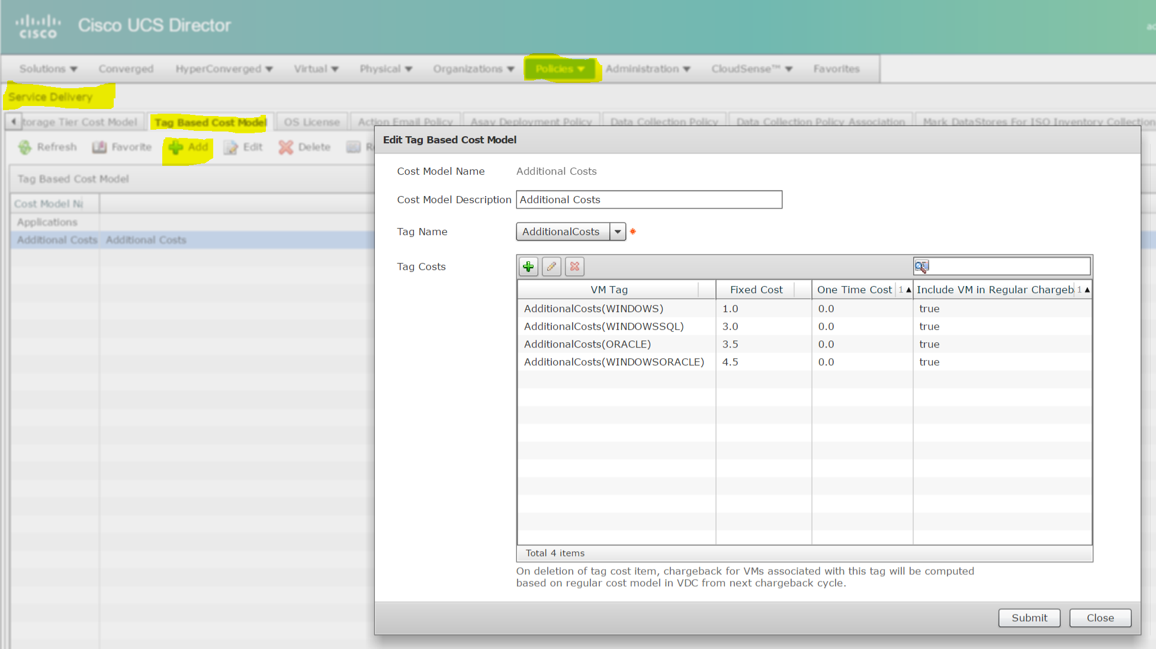Switch to Data Collection Policy tab
Image resolution: width=1156 pixels, height=649 pixels.
[x=664, y=122]
